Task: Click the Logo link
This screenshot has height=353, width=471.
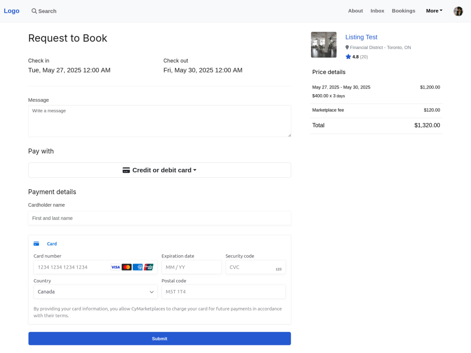Action: 12,11
